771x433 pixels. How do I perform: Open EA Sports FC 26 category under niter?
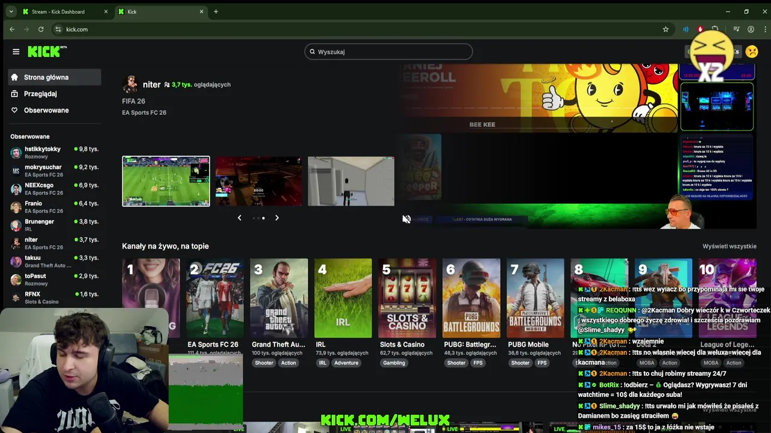coord(144,112)
